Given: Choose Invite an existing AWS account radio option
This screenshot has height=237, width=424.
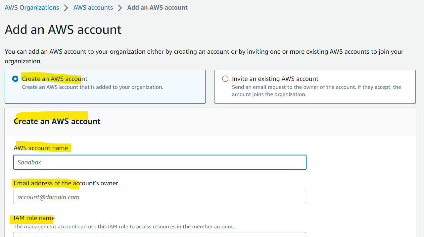Looking at the screenshot, I should pyautogui.click(x=225, y=79).
